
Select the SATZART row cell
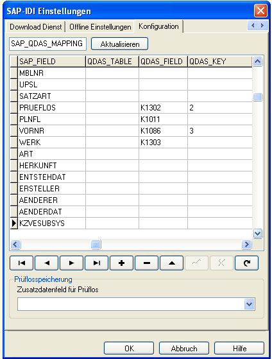point(51,96)
